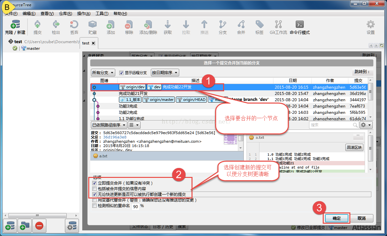The image size is (387, 236).
Task: Click add repository icon at bottom-left
Action: 10,225
